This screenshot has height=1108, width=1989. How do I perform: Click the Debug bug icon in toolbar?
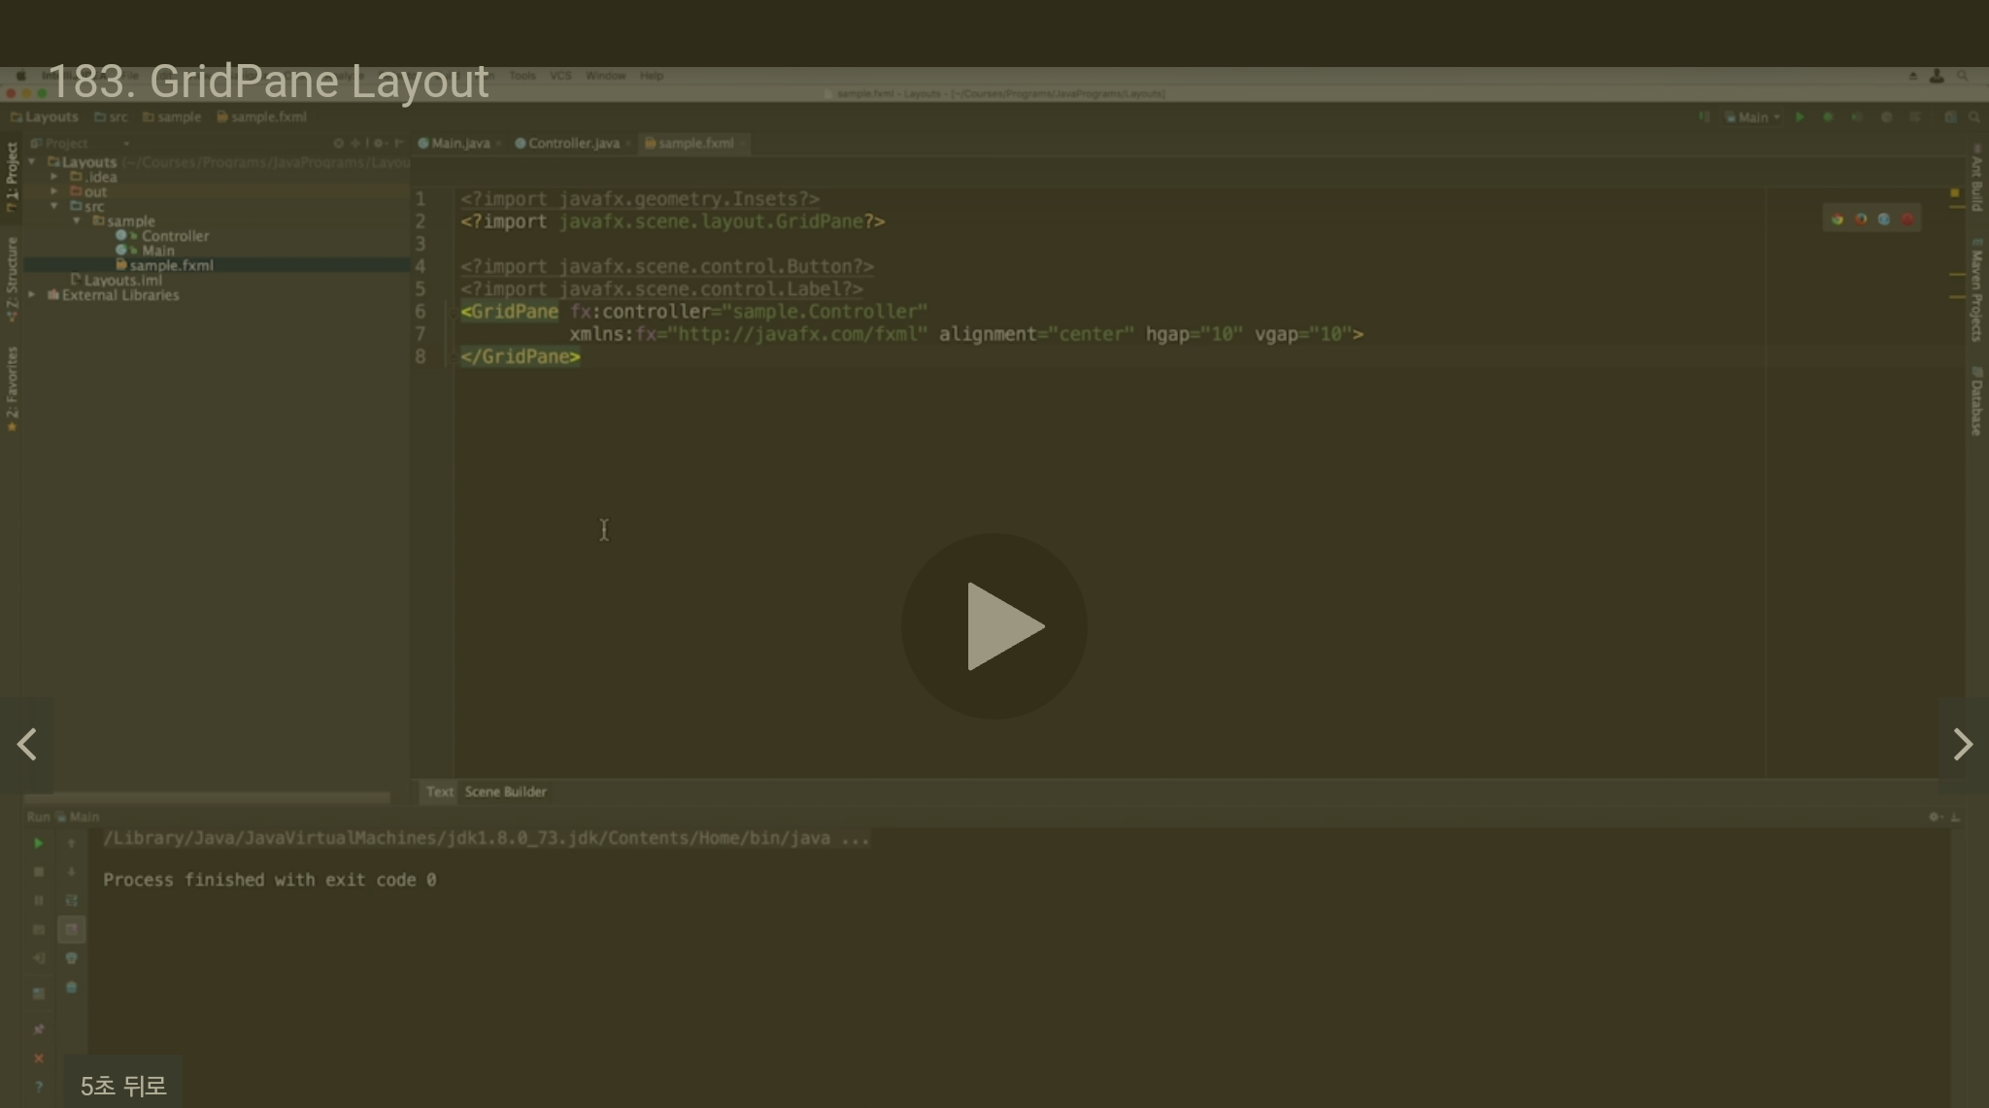(1828, 118)
